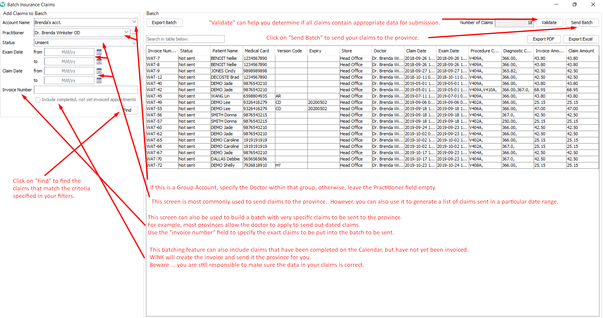Open the calendar picker for Claim Date from
The image size is (603, 318).
(99, 70)
